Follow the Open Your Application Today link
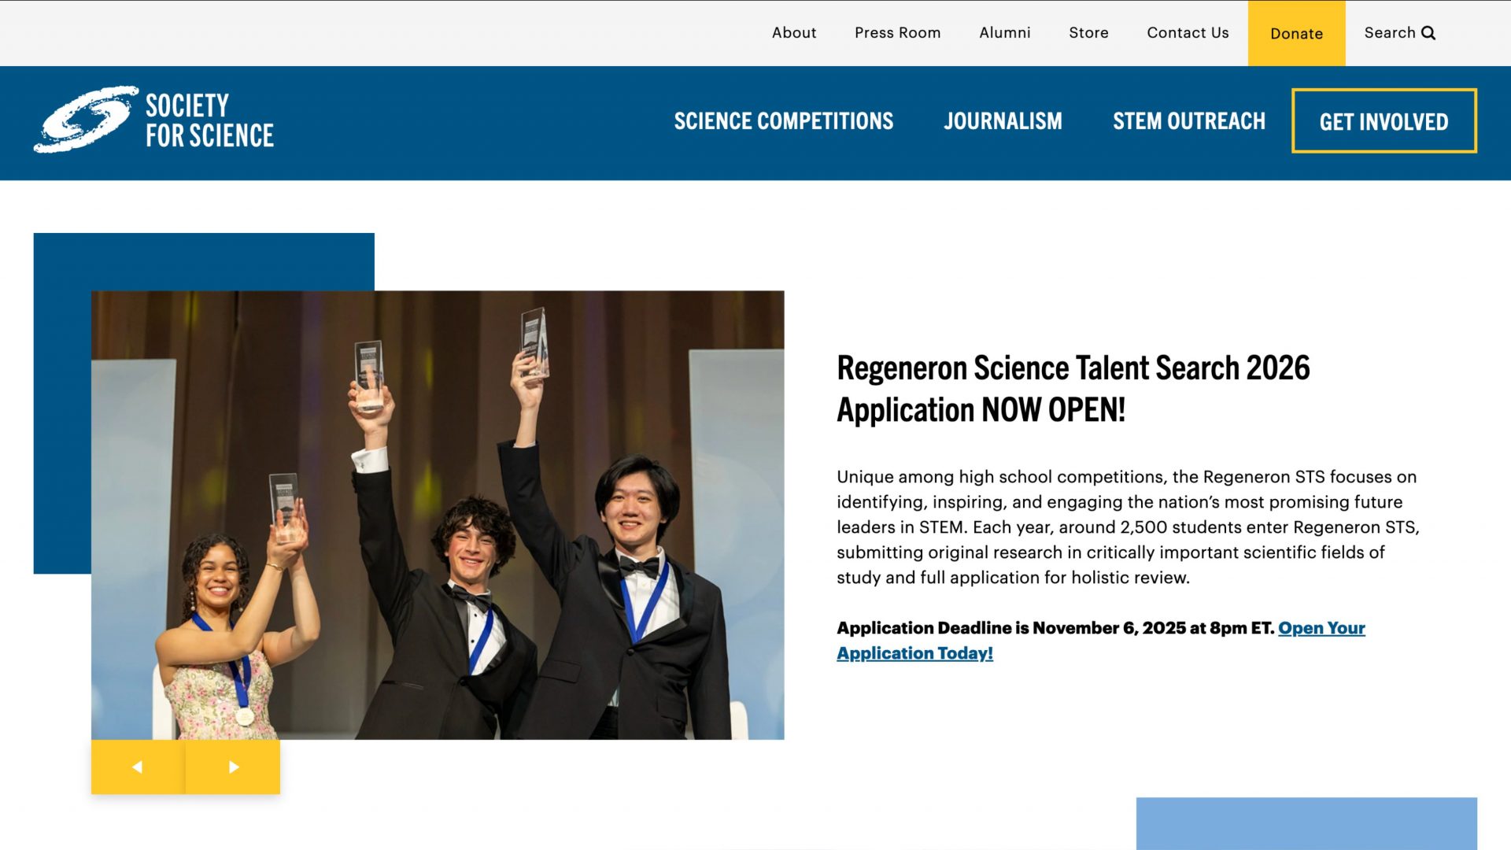1511x850 pixels. [x=1321, y=628]
